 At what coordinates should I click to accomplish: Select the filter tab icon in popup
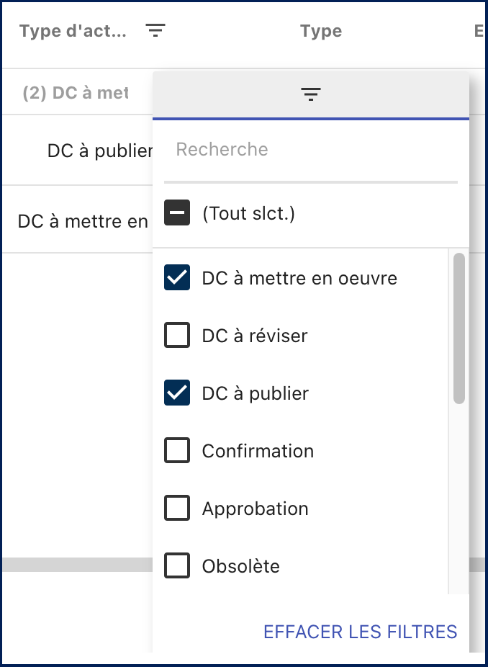pos(311,94)
